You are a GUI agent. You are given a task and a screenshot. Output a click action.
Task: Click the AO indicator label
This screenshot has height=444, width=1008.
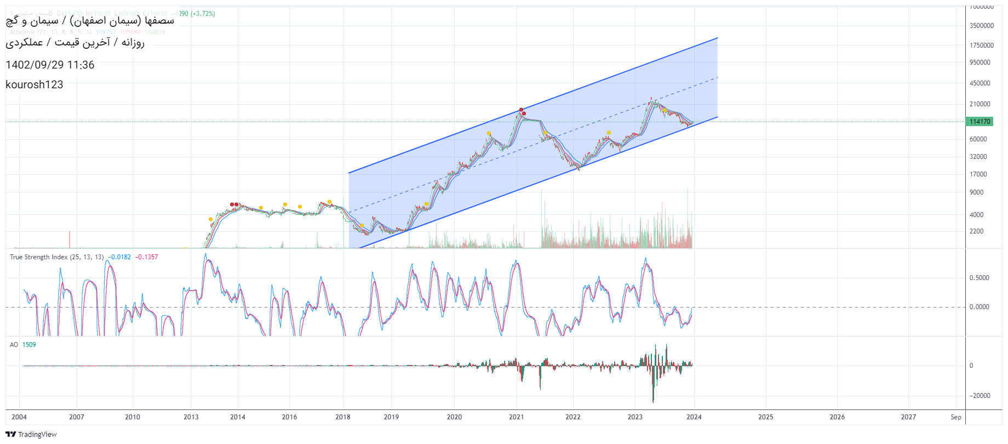[x=14, y=345]
